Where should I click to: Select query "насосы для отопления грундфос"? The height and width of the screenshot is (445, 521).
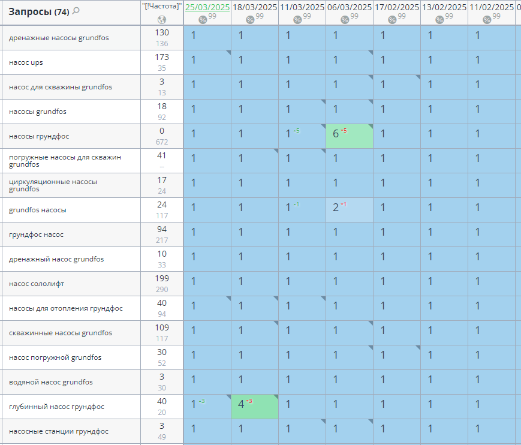tap(66, 308)
